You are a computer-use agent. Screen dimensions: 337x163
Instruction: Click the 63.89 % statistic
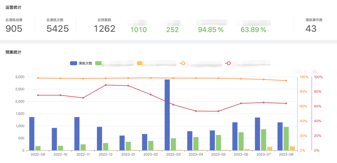click(253, 30)
